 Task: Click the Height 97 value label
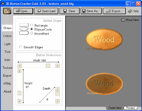27,87
